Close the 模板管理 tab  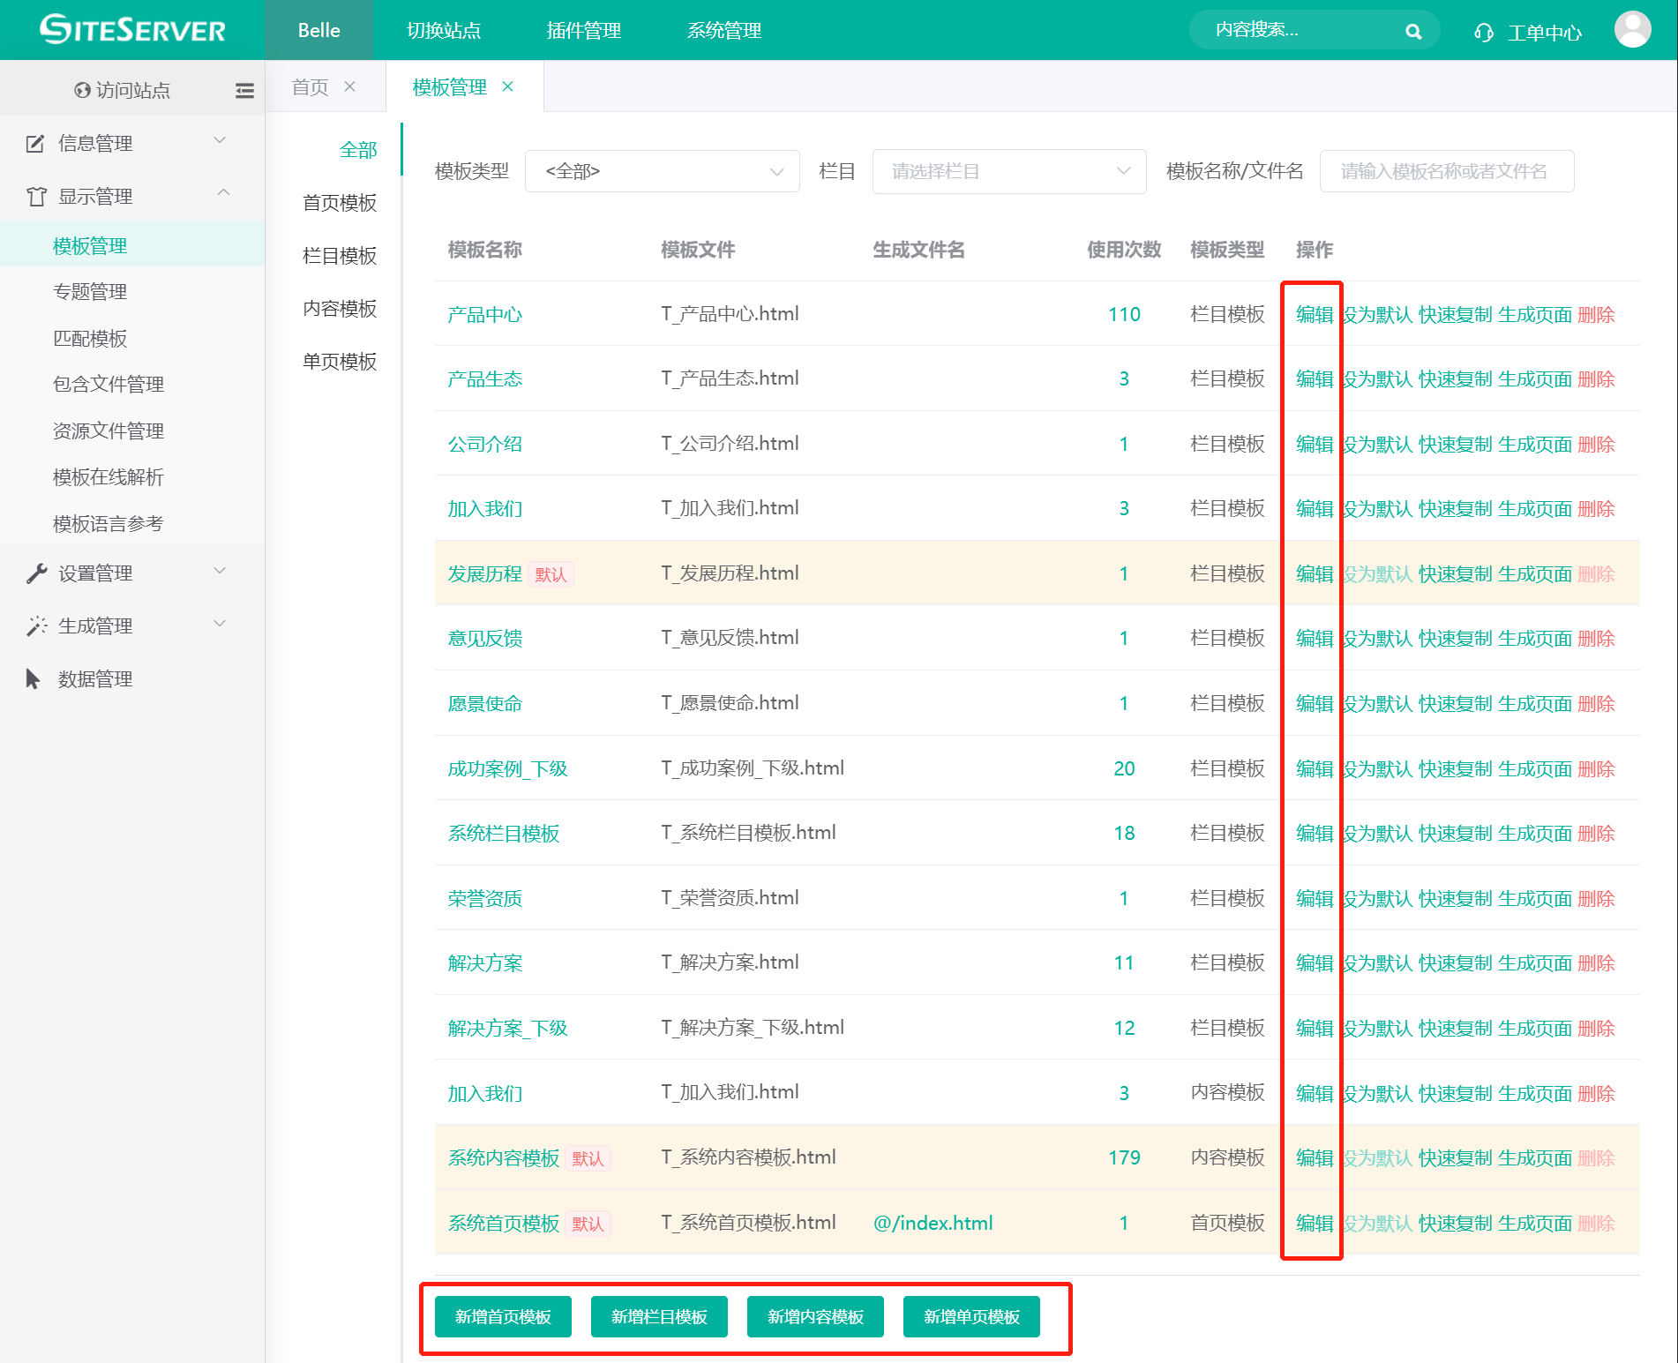coord(508,86)
